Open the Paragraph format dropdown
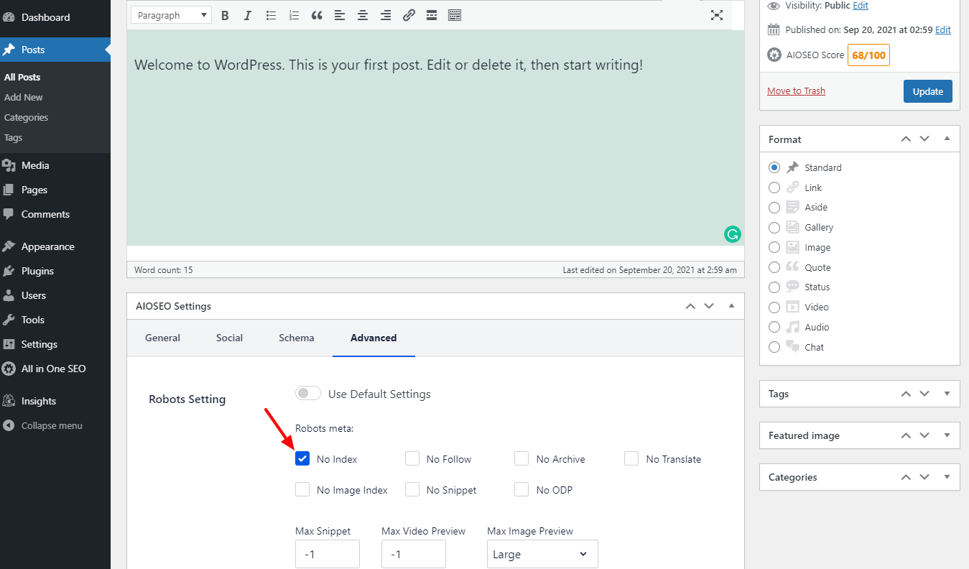Viewport: 969px width, 569px height. (172, 15)
